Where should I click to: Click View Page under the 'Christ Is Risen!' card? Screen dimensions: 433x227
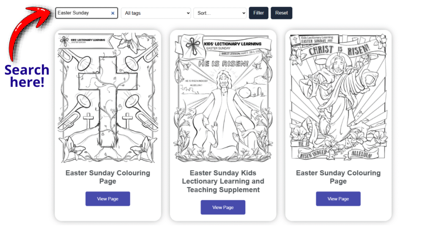click(338, 199)
